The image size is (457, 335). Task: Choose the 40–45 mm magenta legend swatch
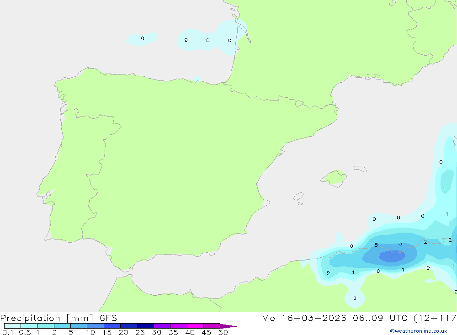pyautogui.click(x=195, y=326)
